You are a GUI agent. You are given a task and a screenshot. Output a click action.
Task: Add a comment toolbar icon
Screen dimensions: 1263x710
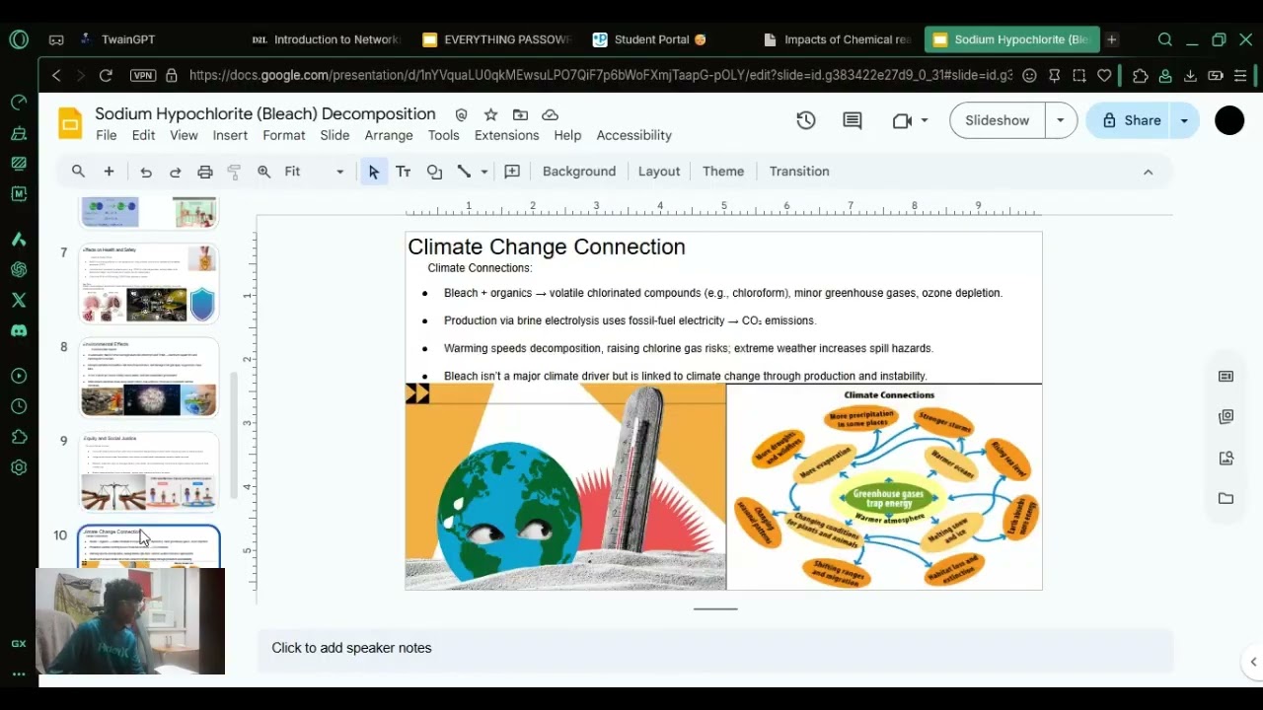(x=512, y=172)
